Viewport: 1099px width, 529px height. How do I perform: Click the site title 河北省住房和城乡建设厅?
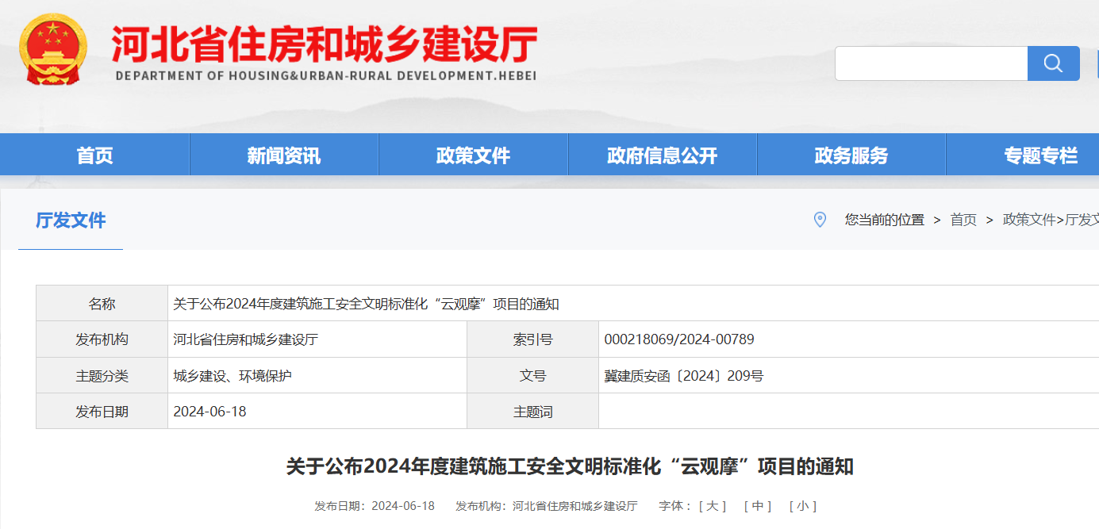pyautogui.click(x=325, y=44)
